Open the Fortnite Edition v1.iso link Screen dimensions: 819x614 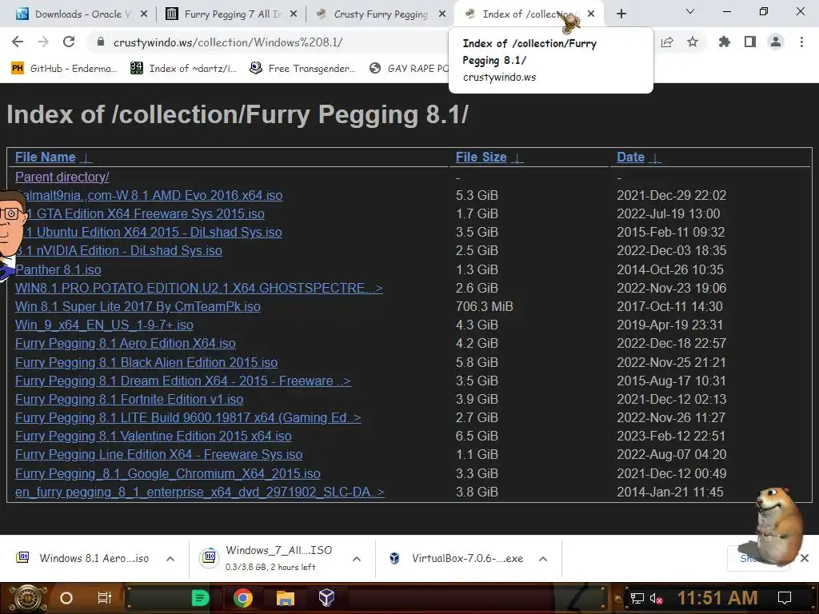[x=129, y=400]
